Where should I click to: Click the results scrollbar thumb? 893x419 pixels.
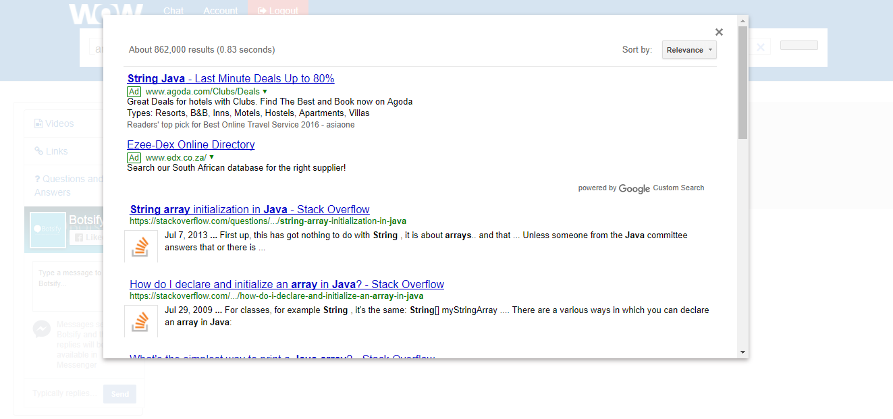742,83
